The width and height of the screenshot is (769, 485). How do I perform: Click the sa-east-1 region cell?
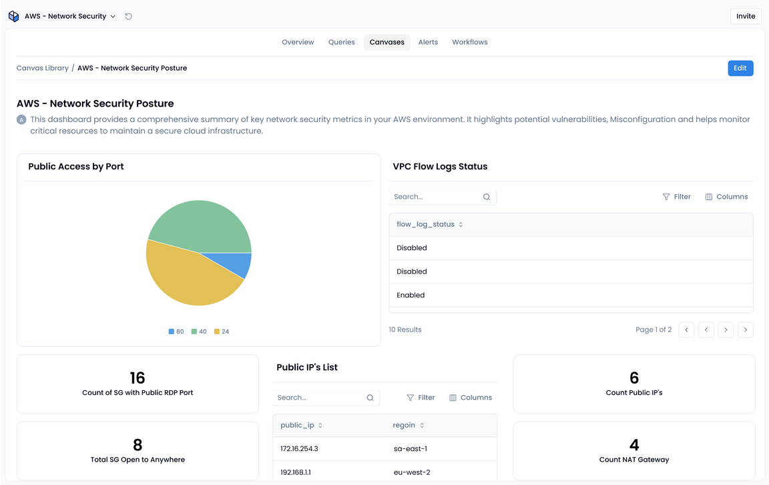tap(410, 449)
